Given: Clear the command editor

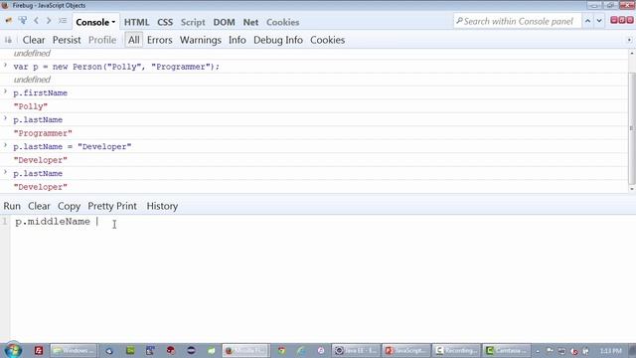Looking at the screenshot, I should (39, 206).
